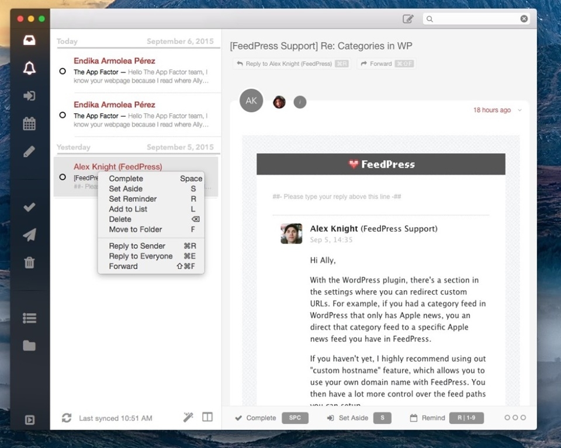
Task: Click the small gray info avatar
Action: coord(300,102)
